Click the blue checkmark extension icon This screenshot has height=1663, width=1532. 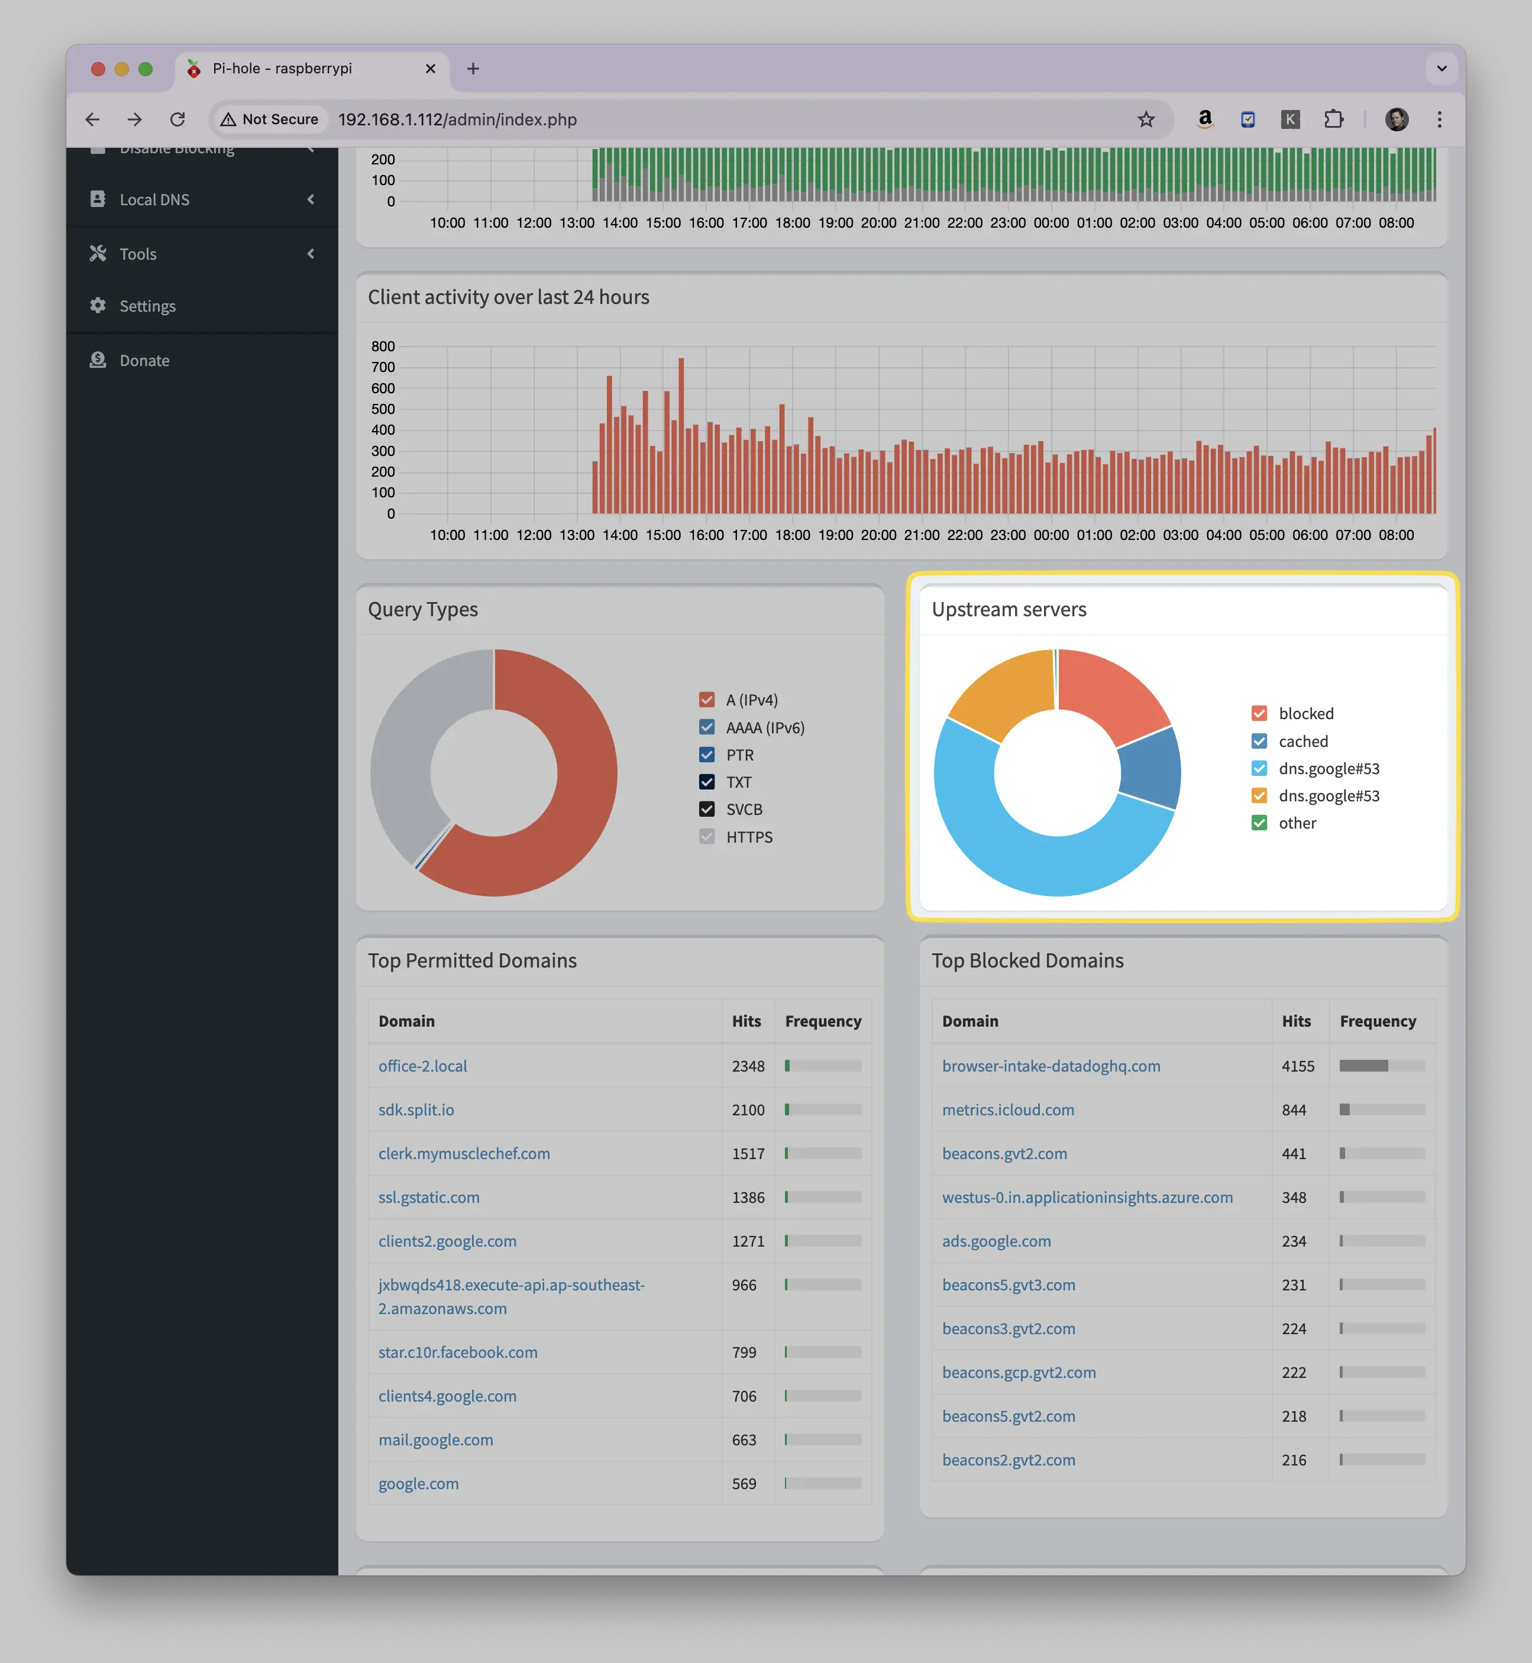[x=1247, y=119]
